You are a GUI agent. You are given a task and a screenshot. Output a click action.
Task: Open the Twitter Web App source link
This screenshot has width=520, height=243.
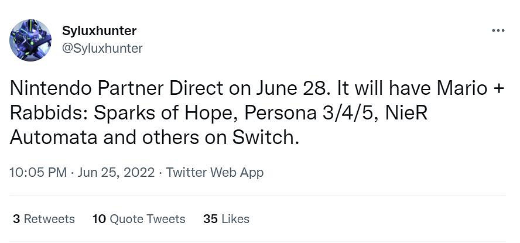point(215,172)
